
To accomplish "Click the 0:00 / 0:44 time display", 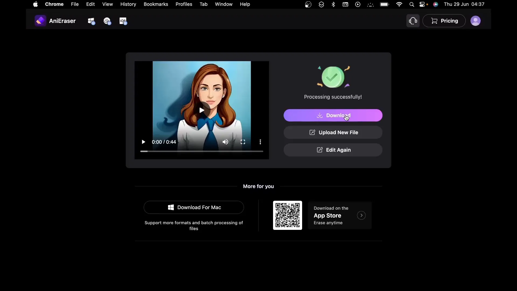I will [164, 142].
